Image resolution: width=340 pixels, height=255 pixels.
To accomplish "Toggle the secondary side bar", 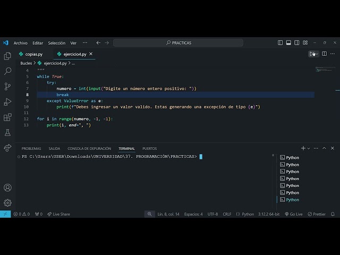I will [297, 42].
